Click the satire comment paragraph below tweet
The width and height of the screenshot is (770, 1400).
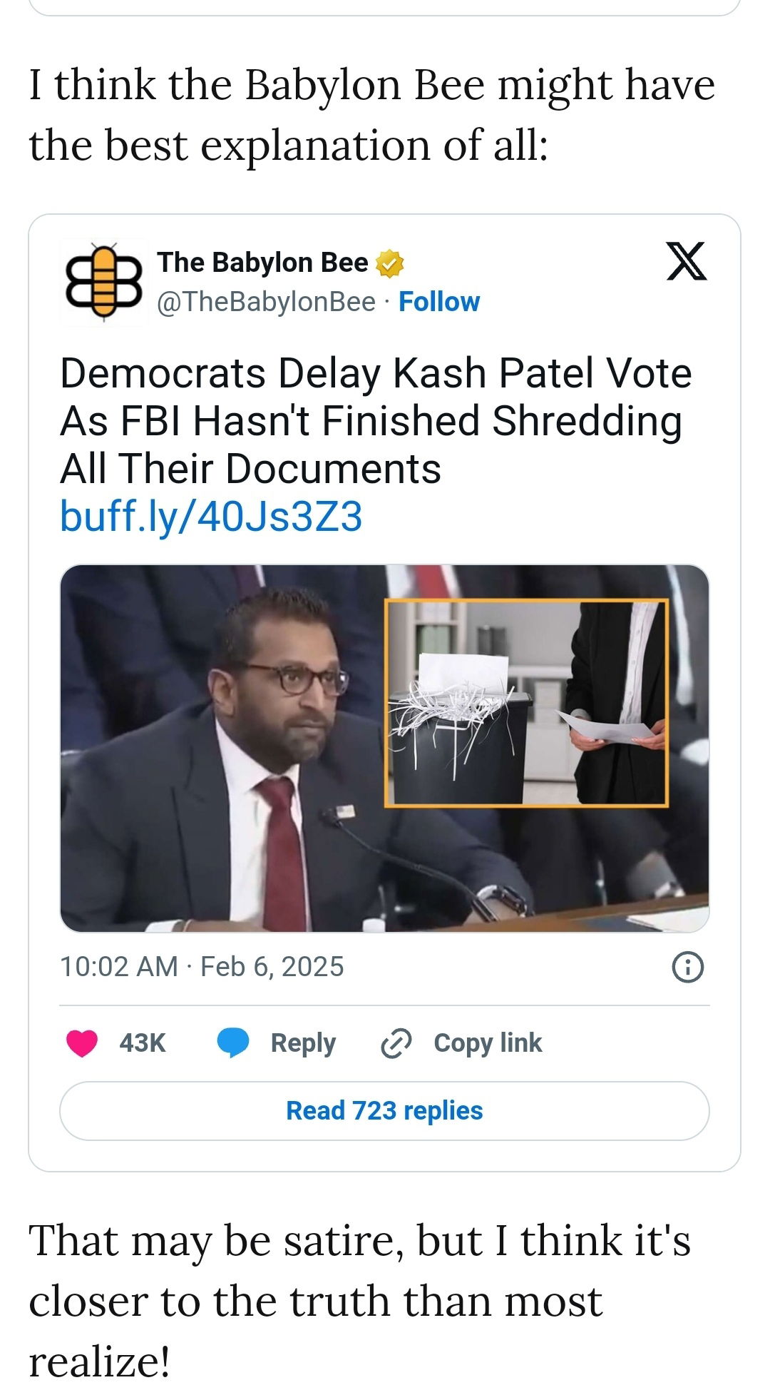(x=359, y=1301)
